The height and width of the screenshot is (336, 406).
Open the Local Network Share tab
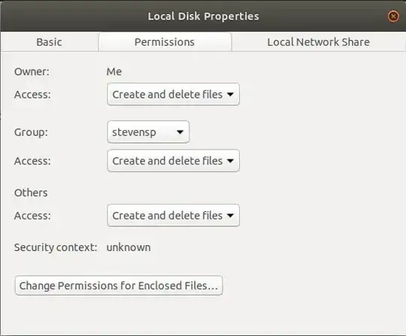pos(318,42)
